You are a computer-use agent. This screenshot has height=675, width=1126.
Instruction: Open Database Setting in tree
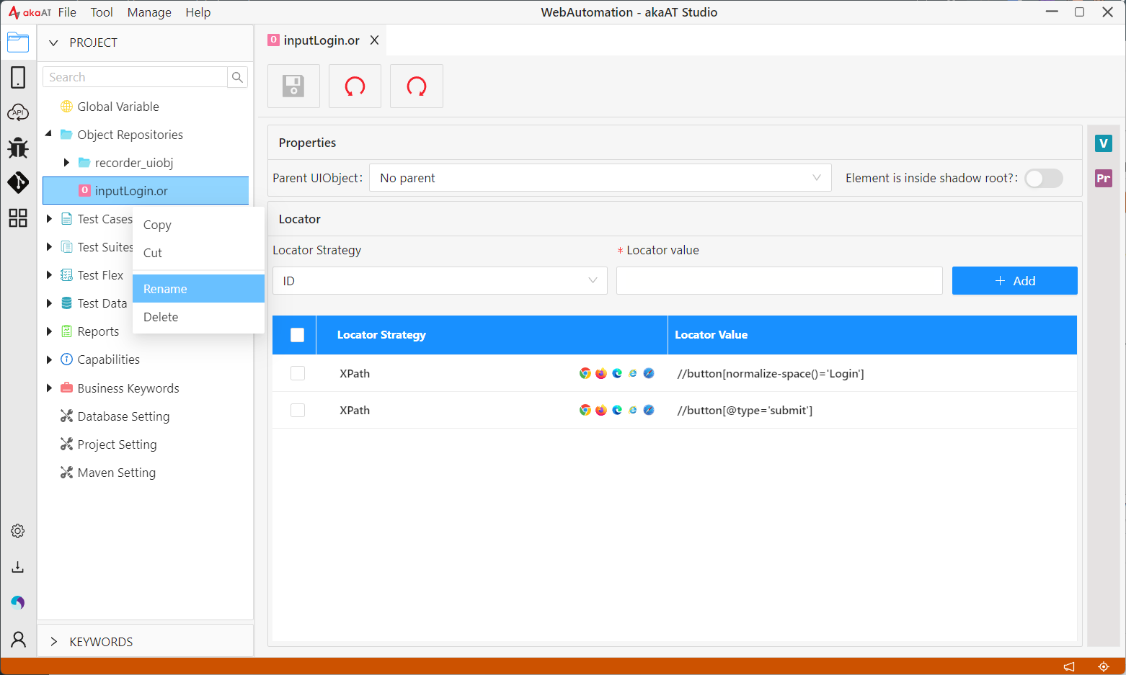coord(123,416)
